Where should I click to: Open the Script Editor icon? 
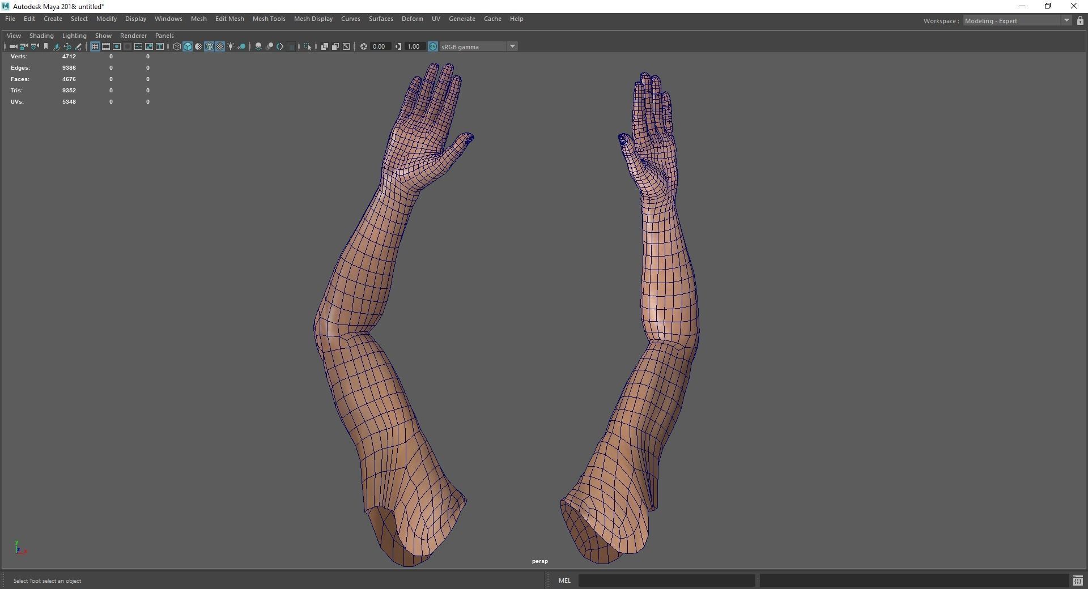point(1077,581)
